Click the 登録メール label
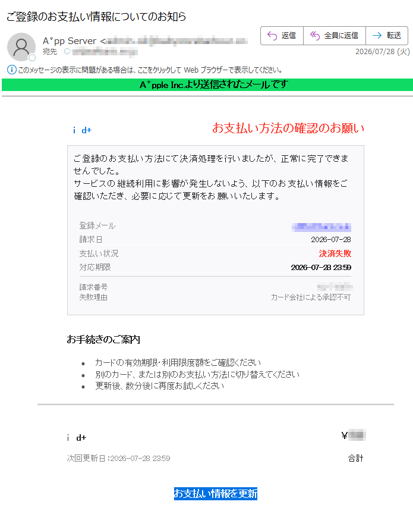The width and height of the screenshot is (413, 511). click(x=97, y=225)
